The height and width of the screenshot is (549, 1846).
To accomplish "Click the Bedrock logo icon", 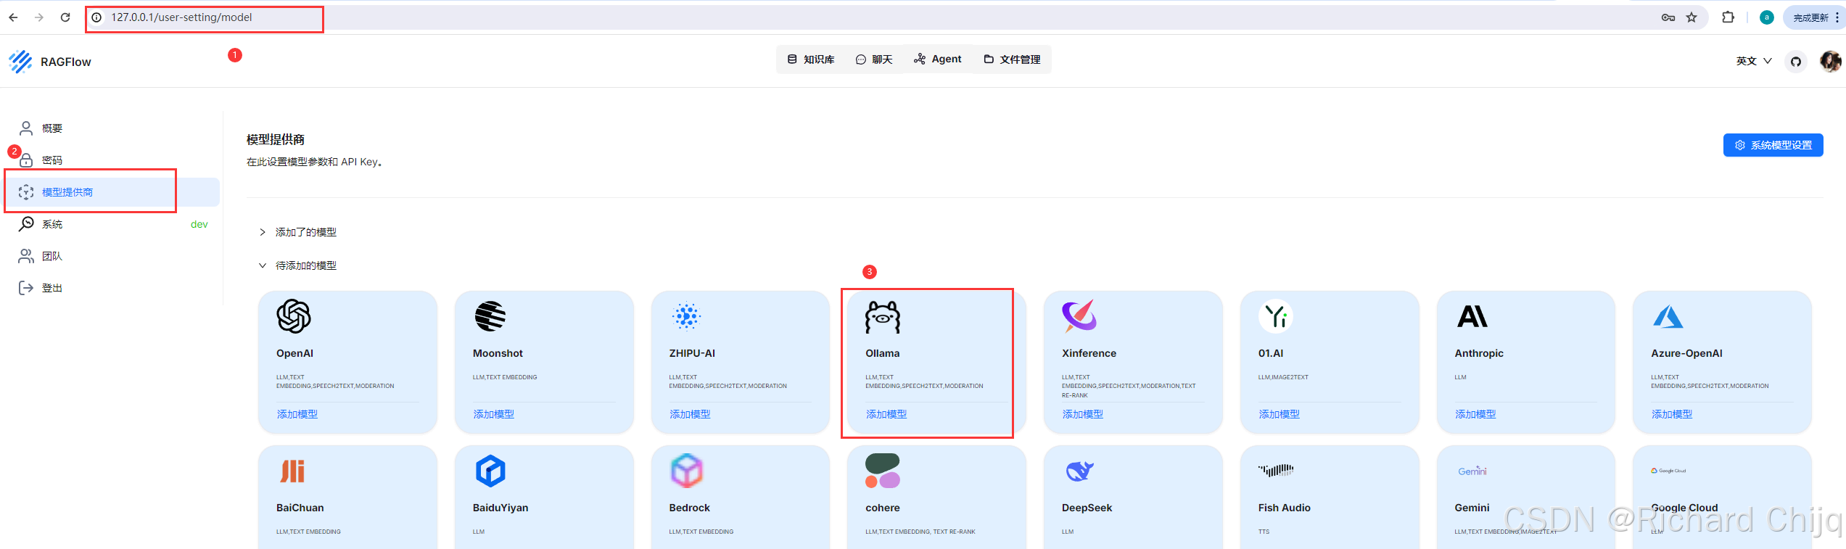I will (687, 471).
